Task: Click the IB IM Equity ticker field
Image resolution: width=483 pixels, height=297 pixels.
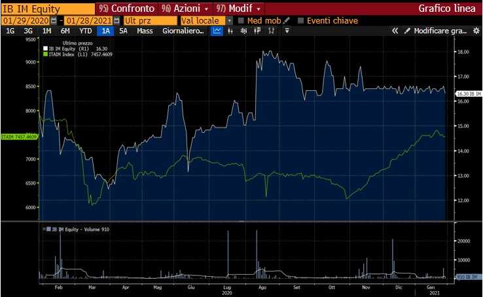Action: (48, 9)
